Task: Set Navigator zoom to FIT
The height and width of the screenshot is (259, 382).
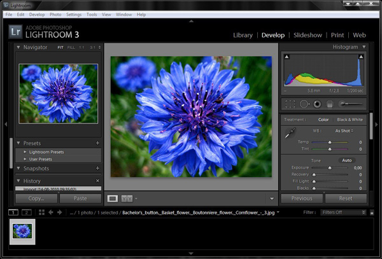Action: click(60, 48)
